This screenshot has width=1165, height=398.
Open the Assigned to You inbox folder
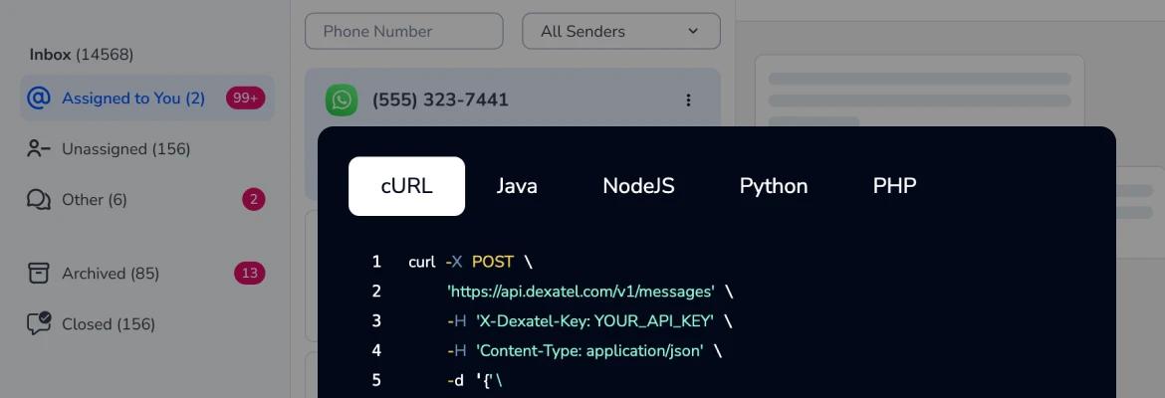147,99
